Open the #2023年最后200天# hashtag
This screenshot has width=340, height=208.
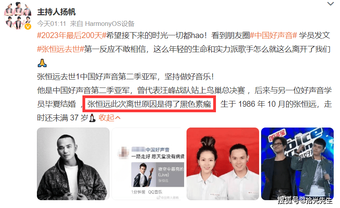tap(71, 35)
